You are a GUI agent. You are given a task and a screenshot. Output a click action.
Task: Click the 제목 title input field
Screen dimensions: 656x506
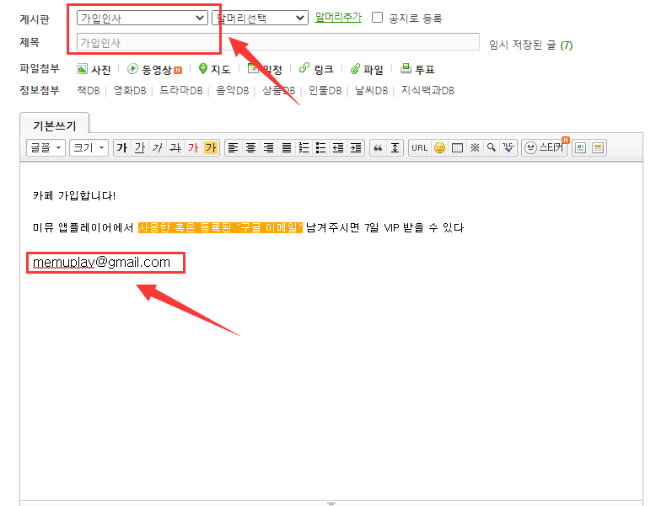point(277,42)
